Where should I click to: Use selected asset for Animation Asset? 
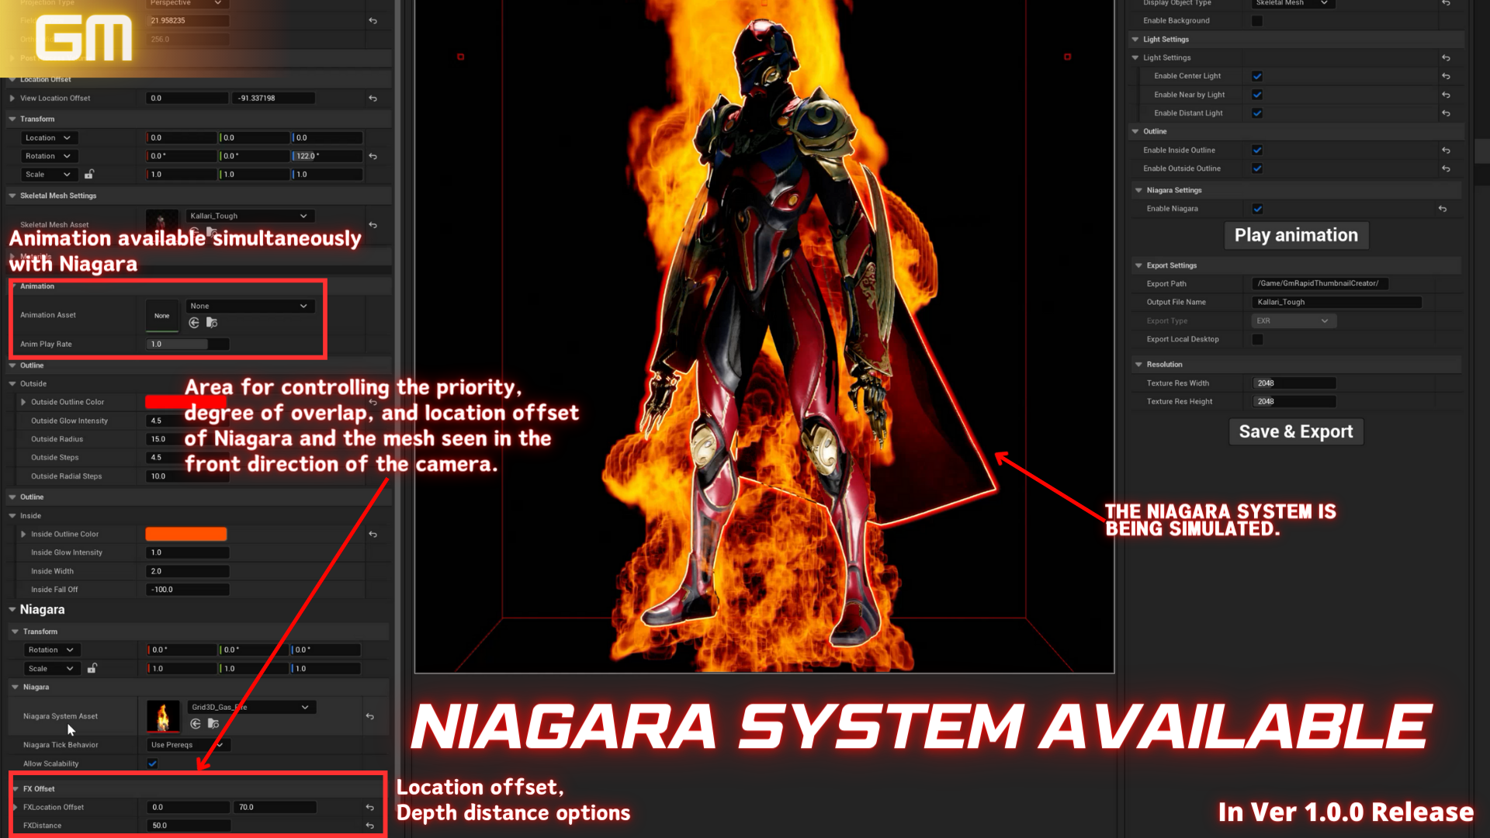point(194,323)
